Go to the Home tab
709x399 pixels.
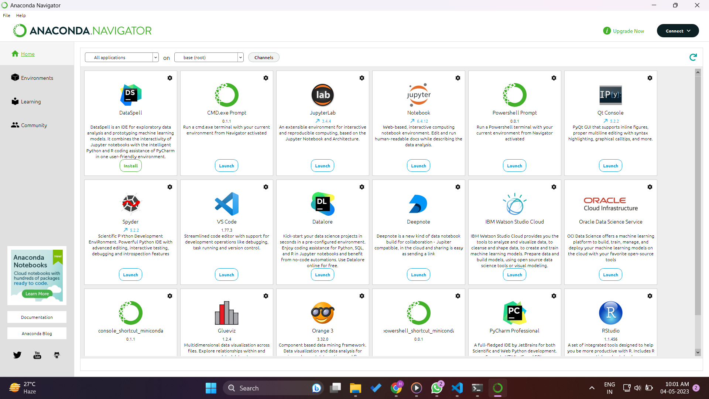pyautogui.click(x=37, y=54)
